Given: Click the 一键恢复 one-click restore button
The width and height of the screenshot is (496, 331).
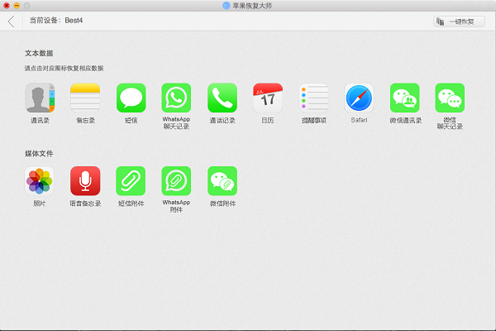Looking at the screenshot, I should [x=459, y=22].
